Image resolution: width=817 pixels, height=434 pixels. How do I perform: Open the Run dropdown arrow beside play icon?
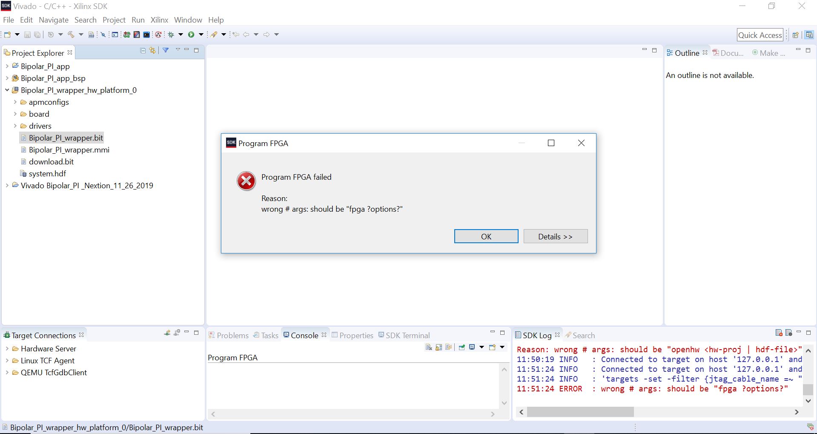201,34
